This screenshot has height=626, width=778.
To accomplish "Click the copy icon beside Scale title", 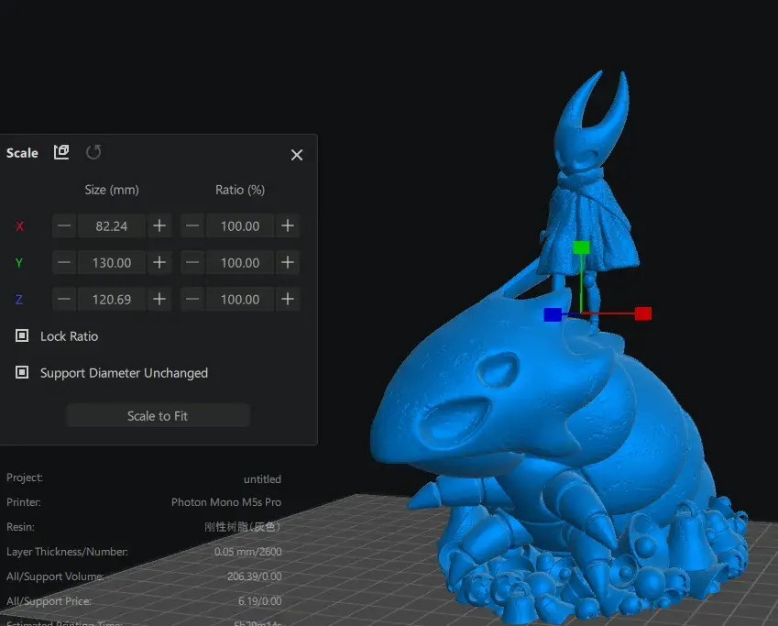I will coord(61,152).
